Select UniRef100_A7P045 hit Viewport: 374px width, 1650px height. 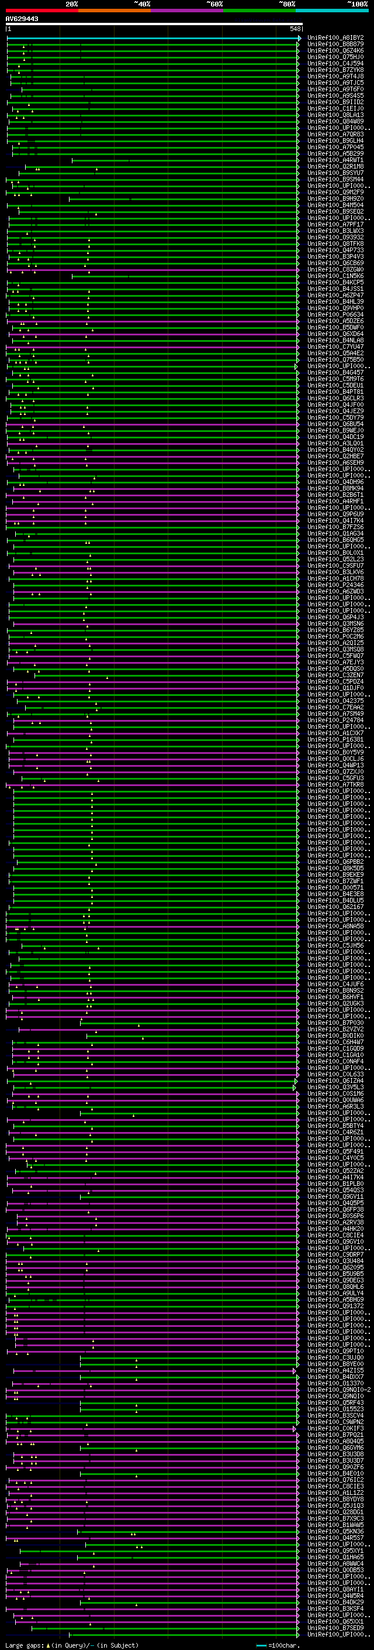point(335,147)
